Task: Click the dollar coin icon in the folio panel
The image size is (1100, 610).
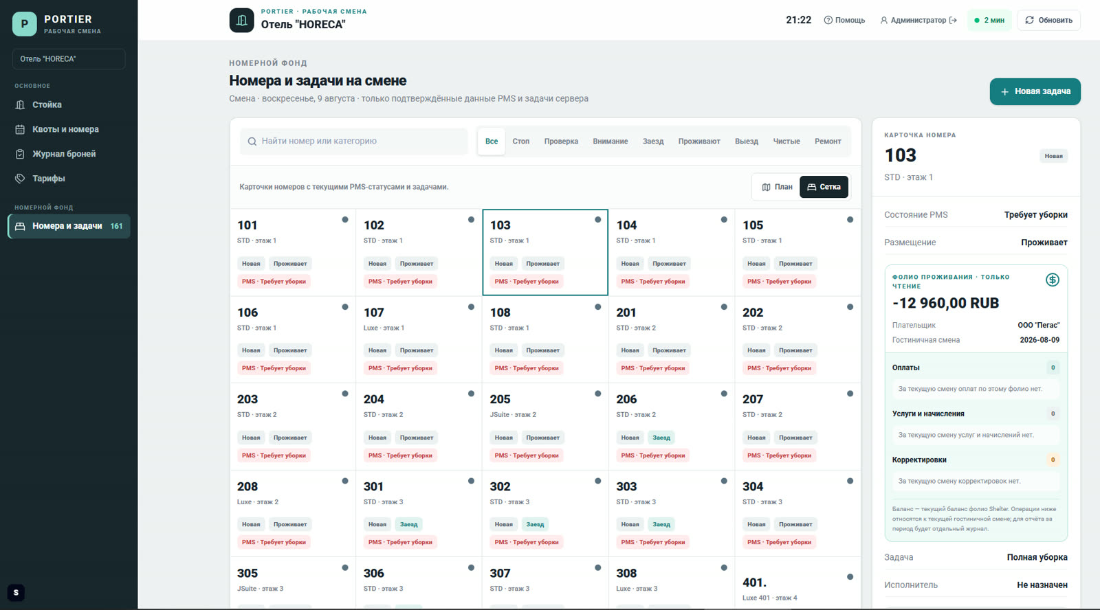Action: pos(1052,280)
